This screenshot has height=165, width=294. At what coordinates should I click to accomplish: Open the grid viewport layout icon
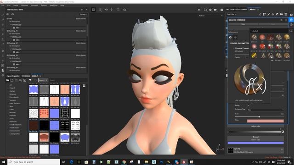(x=100, y=10)
